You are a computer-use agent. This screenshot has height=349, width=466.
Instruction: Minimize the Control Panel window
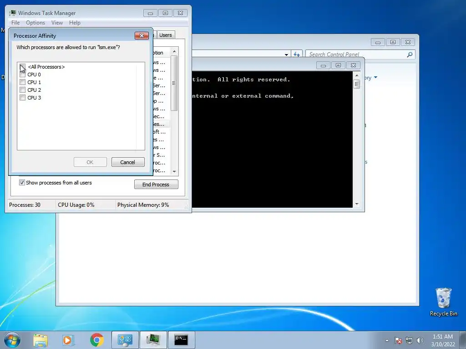point(378,42)
